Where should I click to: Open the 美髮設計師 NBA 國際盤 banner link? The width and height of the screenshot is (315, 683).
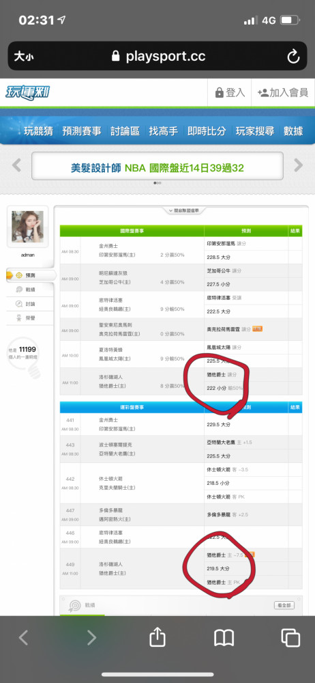[157, 168]
